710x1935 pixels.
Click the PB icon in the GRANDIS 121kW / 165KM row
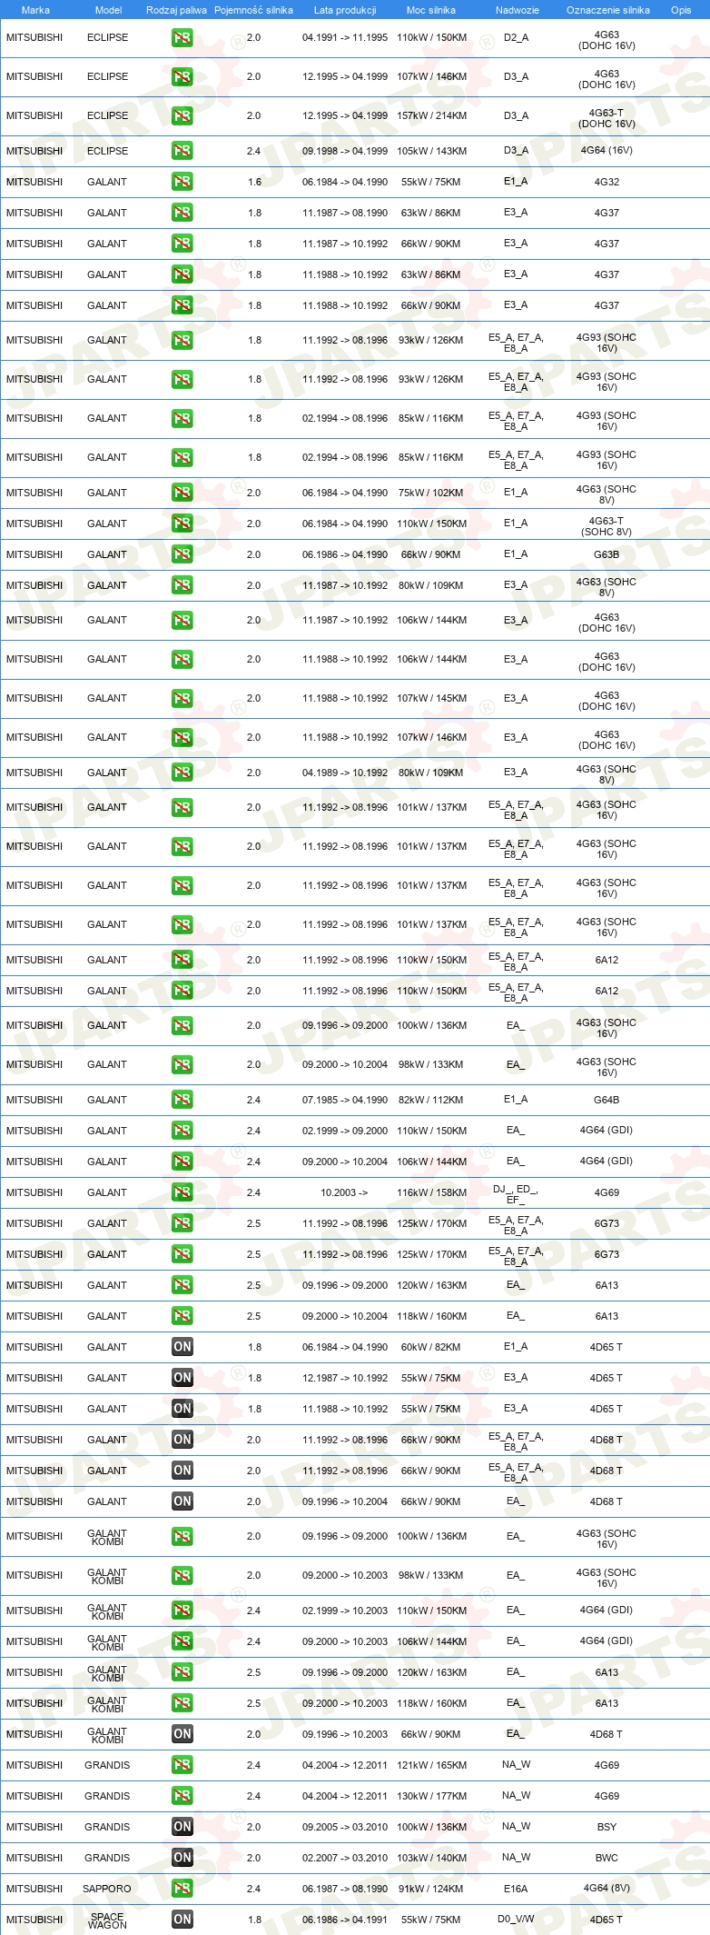[x=182, y=1765]
